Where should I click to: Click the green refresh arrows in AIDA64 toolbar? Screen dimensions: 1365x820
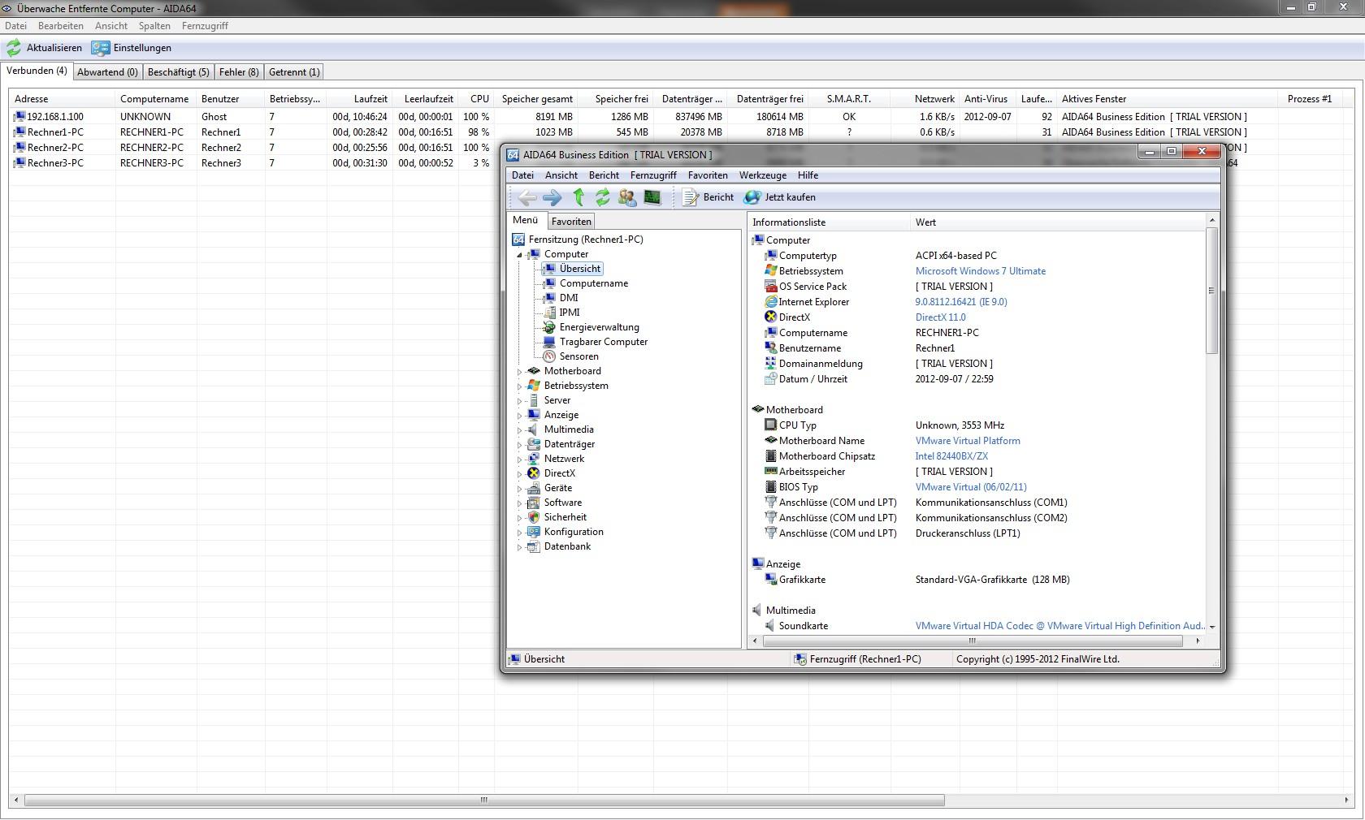602,197
